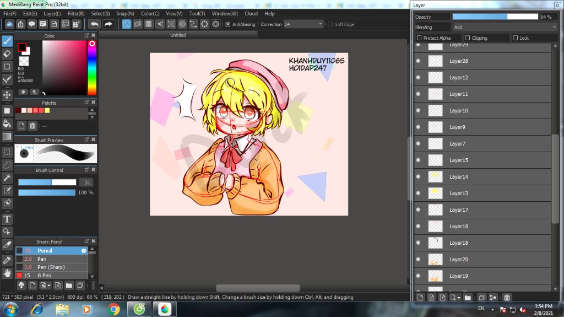Click the brush size slider bar
Screen dimensions: 564x317
[47, 182]
